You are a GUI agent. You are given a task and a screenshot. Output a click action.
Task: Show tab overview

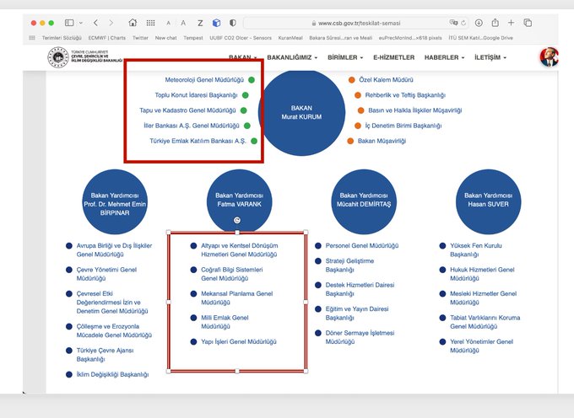click(528, 23)
